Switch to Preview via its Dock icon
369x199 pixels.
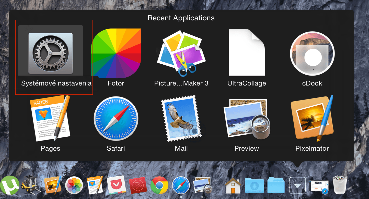point(202,186)
